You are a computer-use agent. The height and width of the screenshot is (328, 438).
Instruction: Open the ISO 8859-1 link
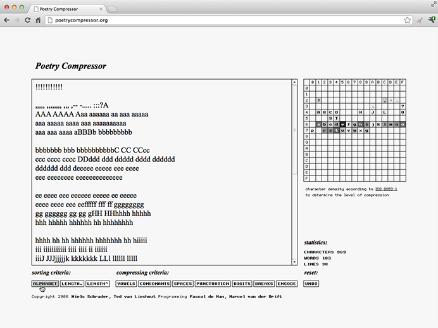pyautogui.click(x=385, y=189)
